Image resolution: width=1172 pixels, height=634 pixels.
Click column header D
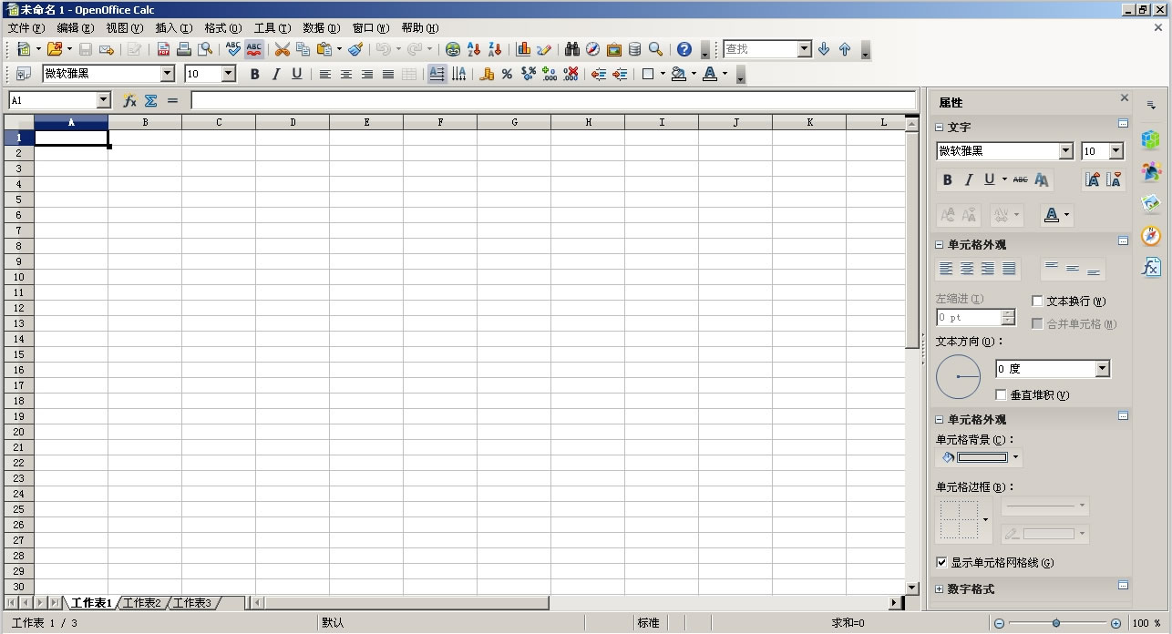tap(293, 122)
